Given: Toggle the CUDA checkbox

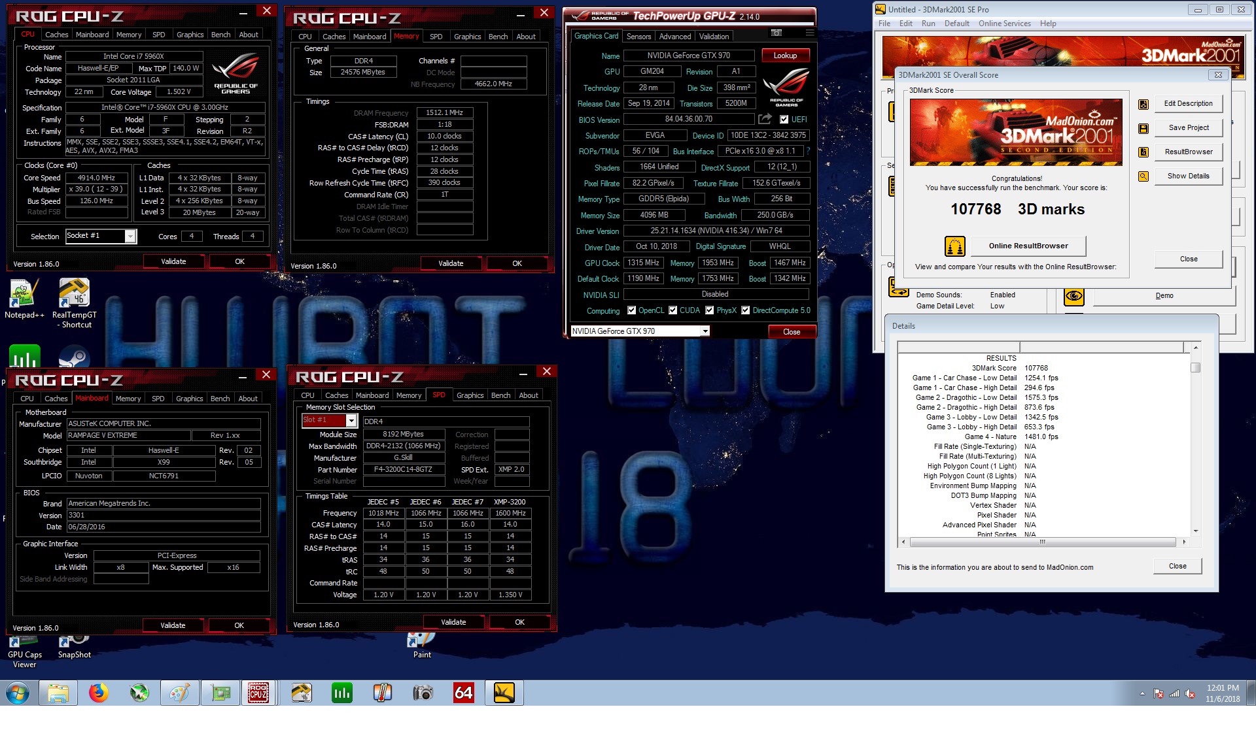Looking at the screenshot, I should 673,310.
